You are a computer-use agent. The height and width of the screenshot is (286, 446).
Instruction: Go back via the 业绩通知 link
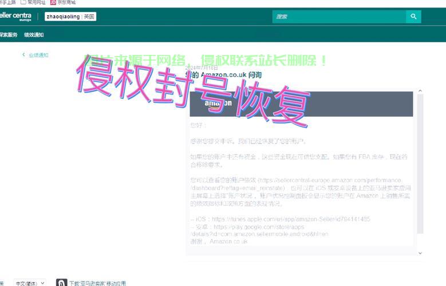tap(39, 55)
